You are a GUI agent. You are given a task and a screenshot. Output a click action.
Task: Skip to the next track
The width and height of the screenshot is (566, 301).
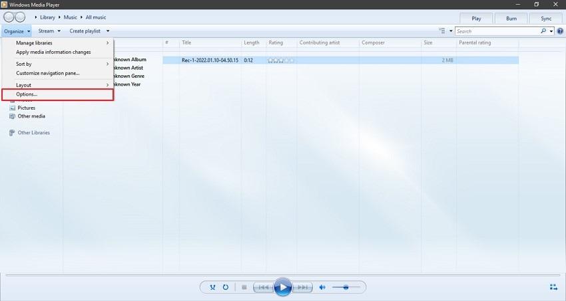click(302, 287)
